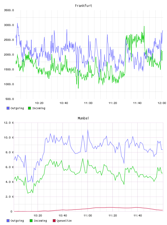
Task: Click the 2000.0 y-axis label in Frankfurt
Action: tap(9, 55)
